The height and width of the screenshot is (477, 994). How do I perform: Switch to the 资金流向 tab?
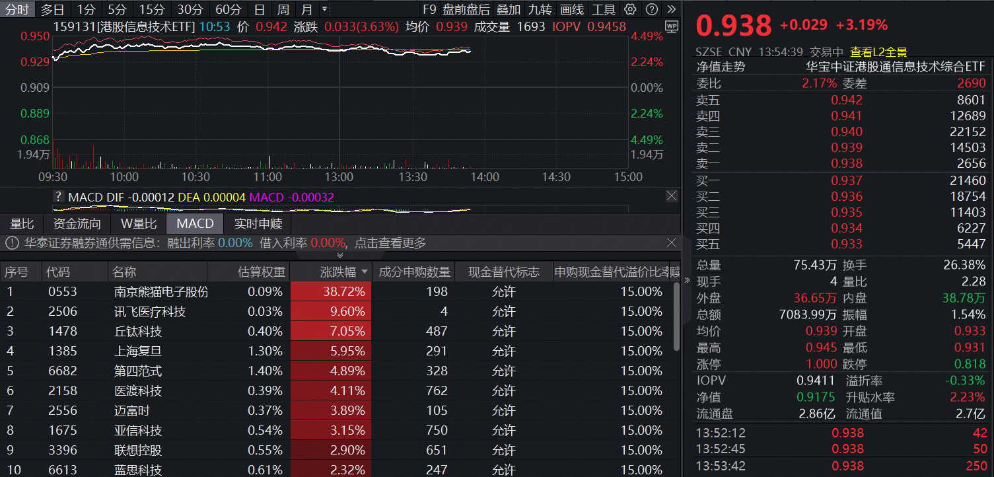point(77,223)
